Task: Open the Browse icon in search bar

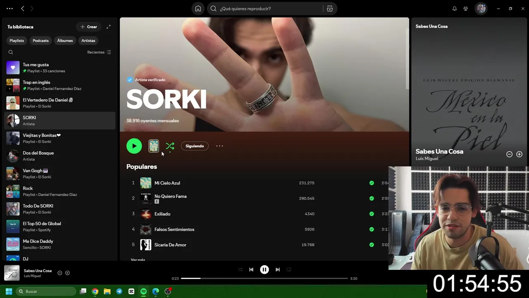Action: pyautogui.click(x=330, y=9)
